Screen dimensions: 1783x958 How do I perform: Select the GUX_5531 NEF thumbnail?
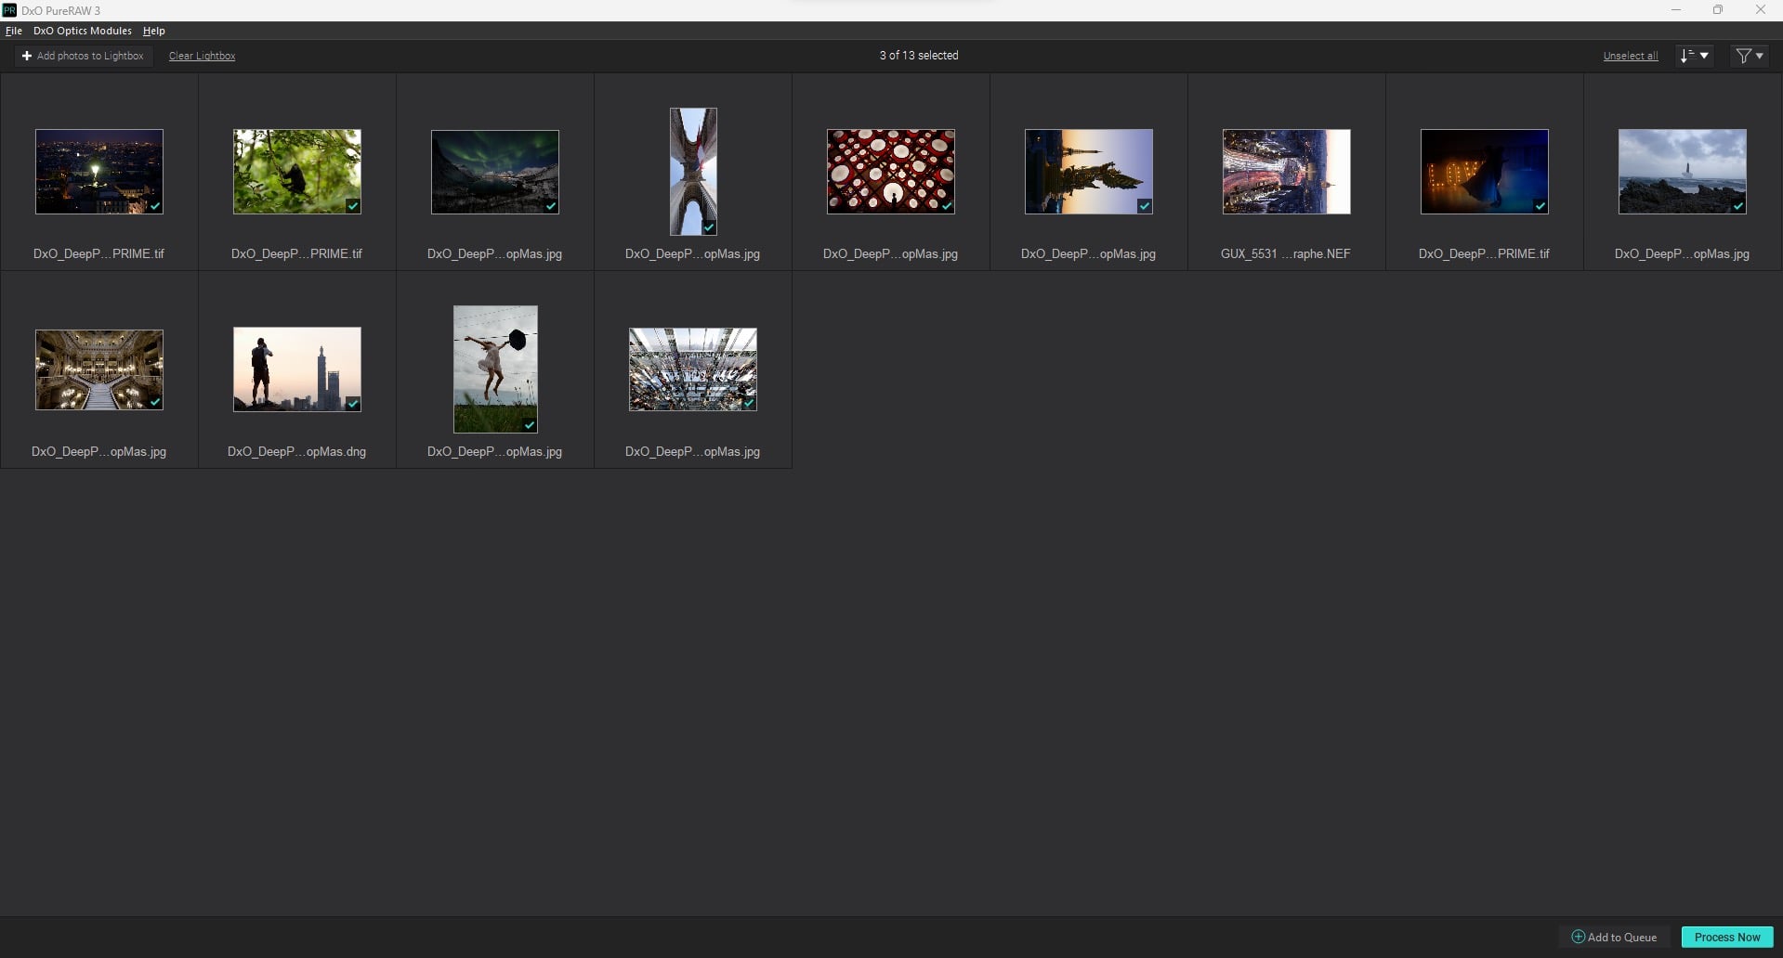pos(1286,172)
